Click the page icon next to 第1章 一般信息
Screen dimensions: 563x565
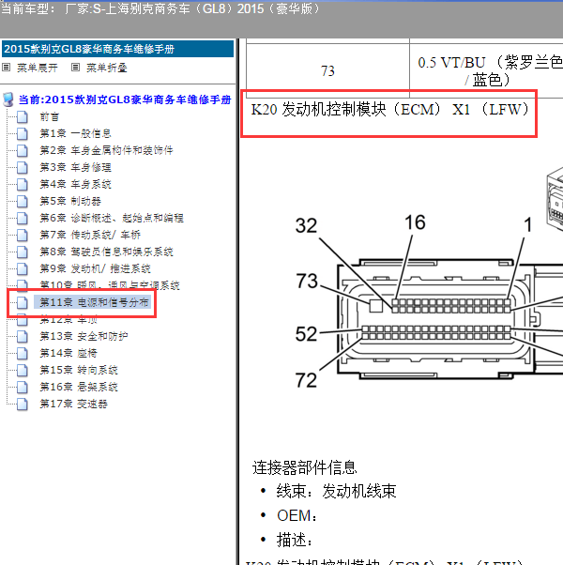click(x=23, y=133)
